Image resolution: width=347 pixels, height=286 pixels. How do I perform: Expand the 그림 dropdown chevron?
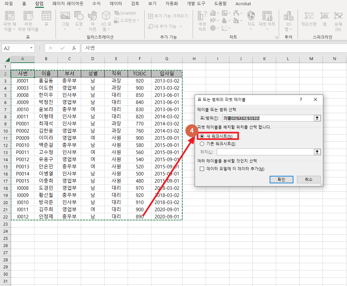click(x=65, y=29)
